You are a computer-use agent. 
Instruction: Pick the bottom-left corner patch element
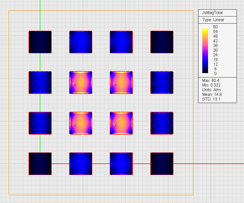pos(40,164)
